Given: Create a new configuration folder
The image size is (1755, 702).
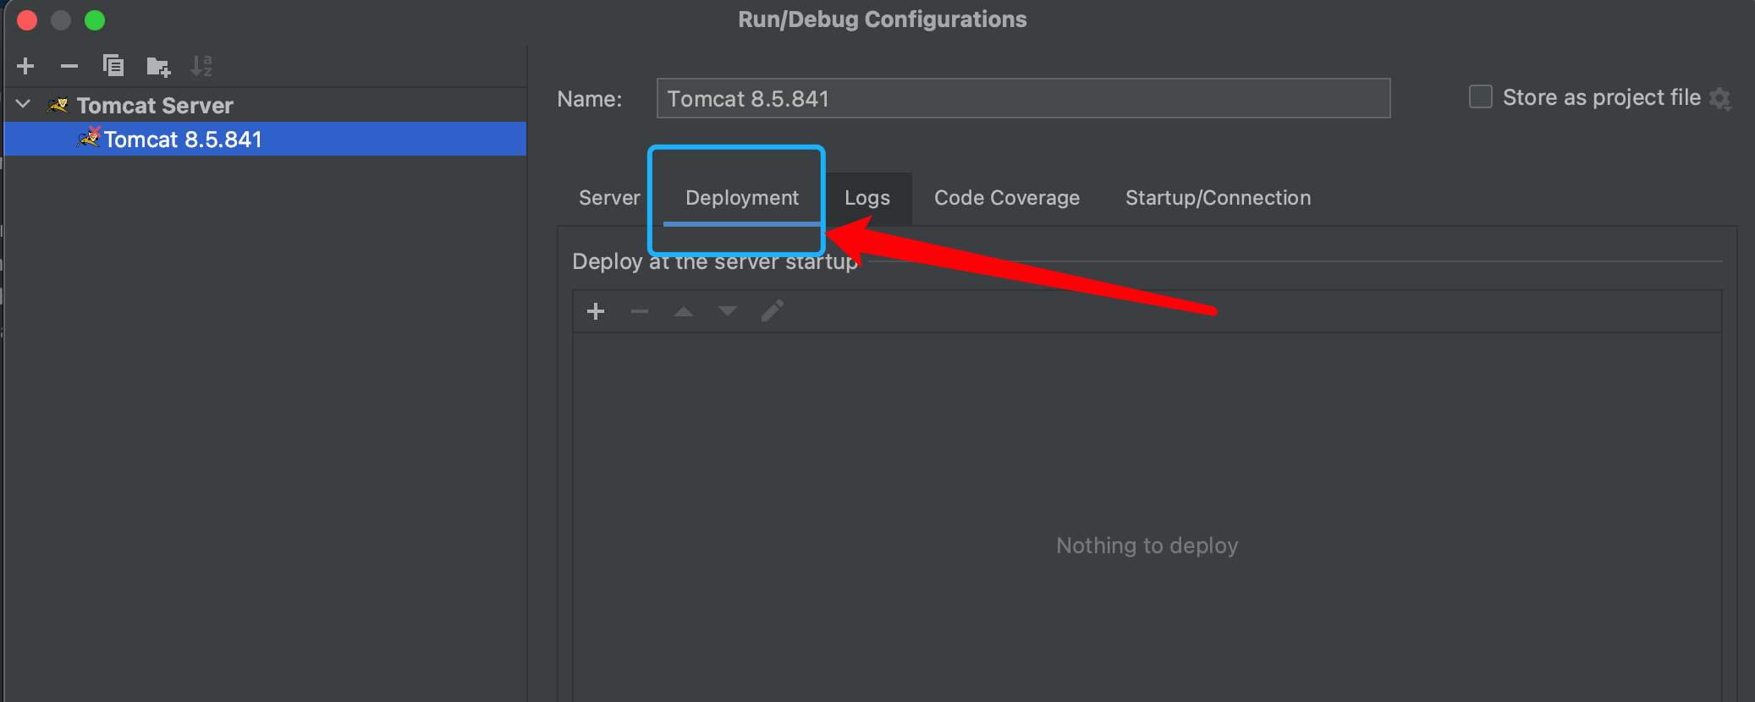Looking at the screenshot, I should (x=158, y=66).
